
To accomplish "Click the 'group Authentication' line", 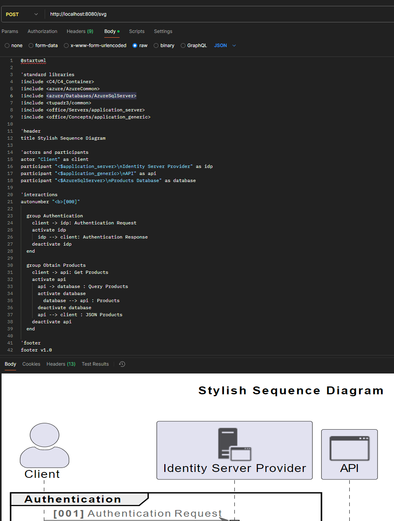I will (54, 216).
